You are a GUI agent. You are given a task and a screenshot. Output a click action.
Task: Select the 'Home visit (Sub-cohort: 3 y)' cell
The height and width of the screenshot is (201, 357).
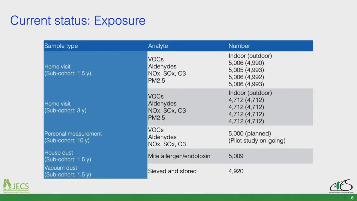coord(66,107)
